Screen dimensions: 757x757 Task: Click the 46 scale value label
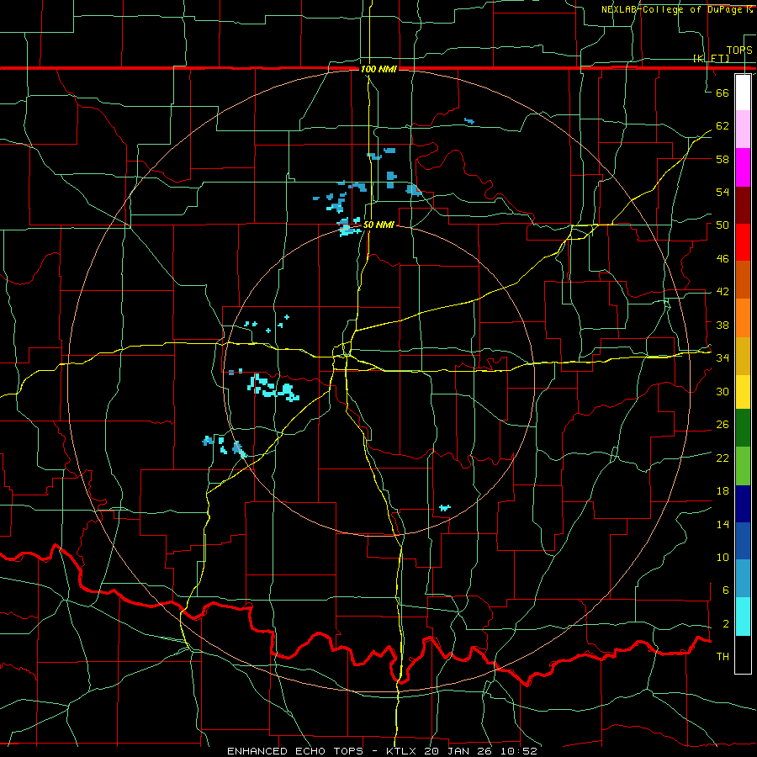723,259
